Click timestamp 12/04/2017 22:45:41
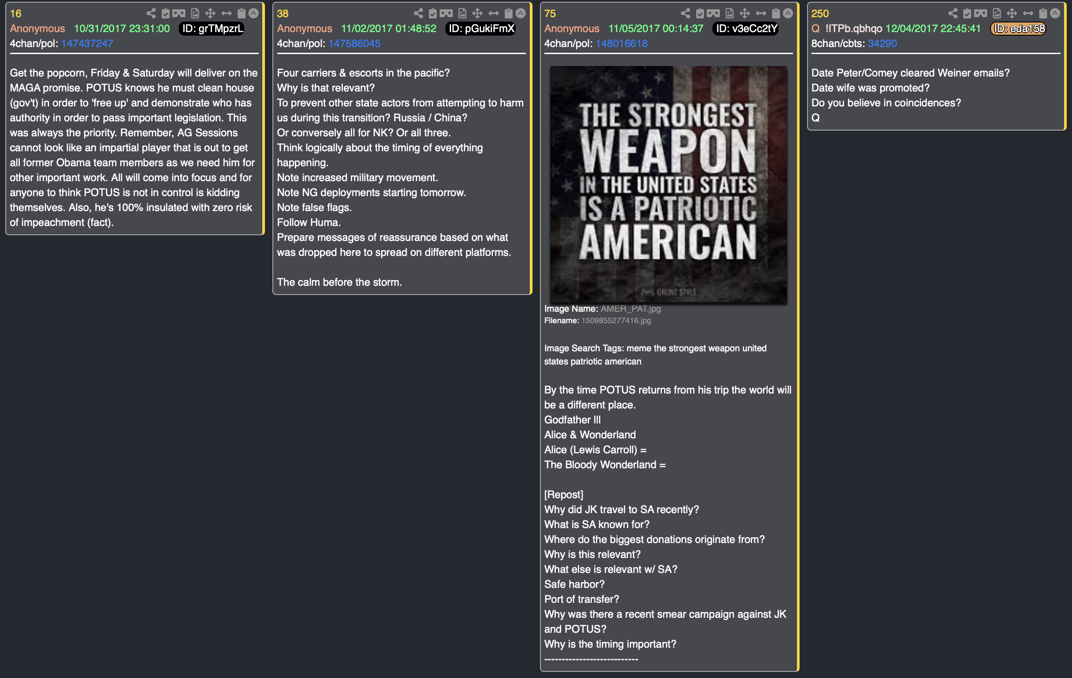The width and height of the screenshot is (1072, 678). tap(933, 29)
